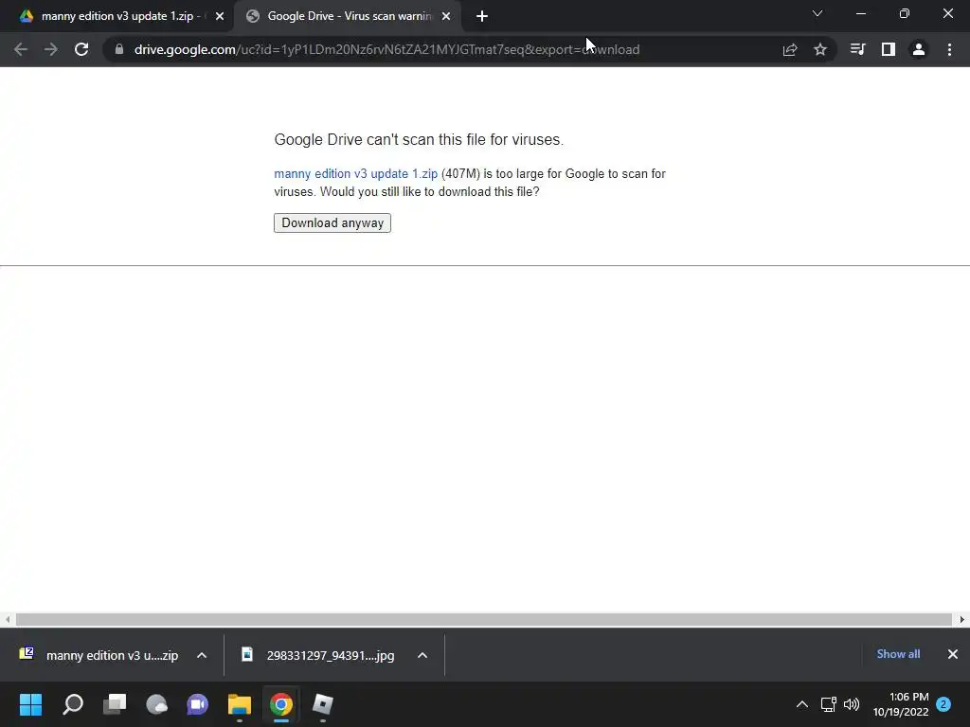
Task: Open the Widgets weather icon on taskbar
Action: click(156, 704)
